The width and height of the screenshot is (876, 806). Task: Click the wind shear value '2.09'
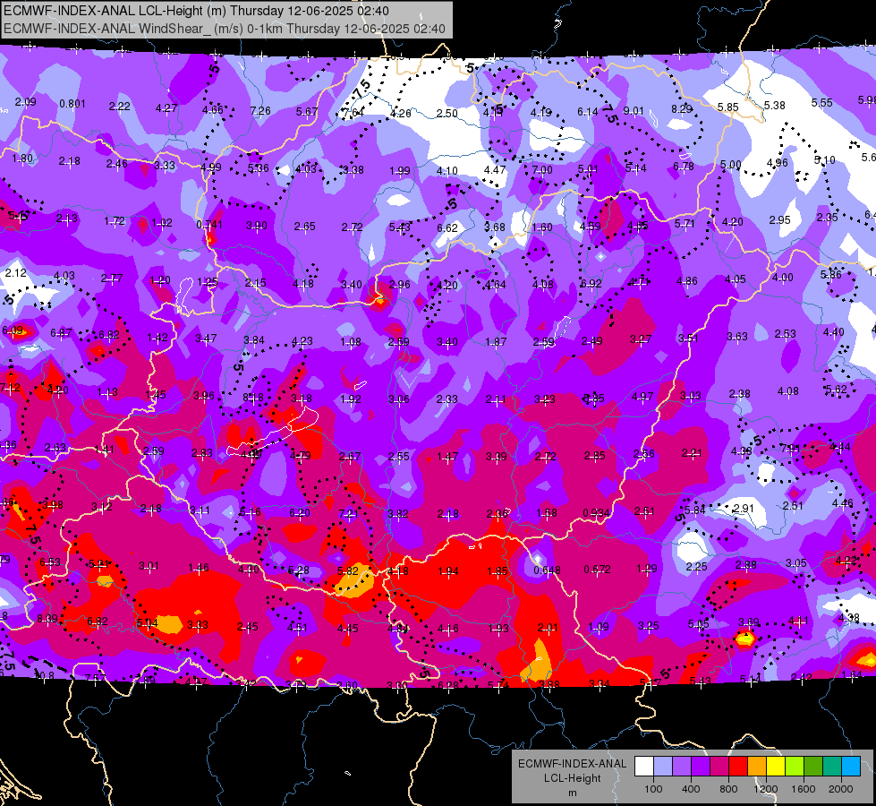(25, 102)
